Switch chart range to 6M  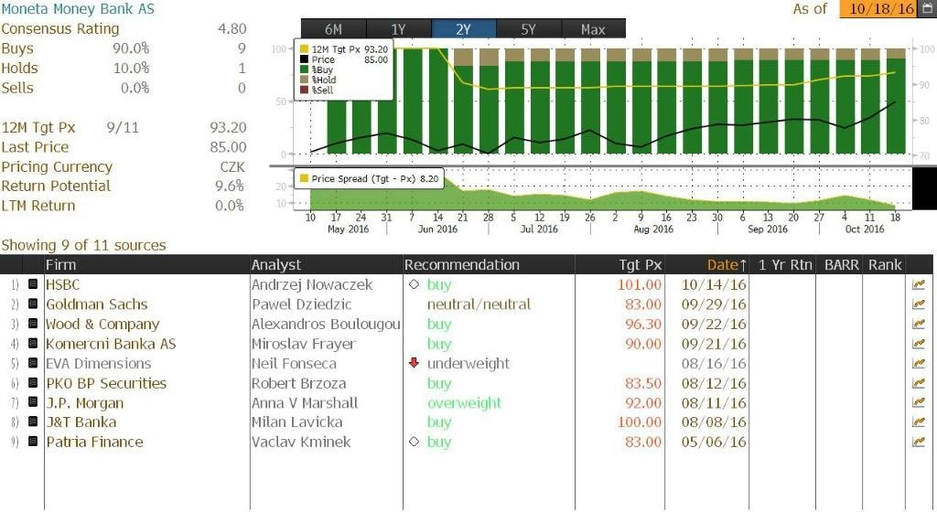click(333, 28)
